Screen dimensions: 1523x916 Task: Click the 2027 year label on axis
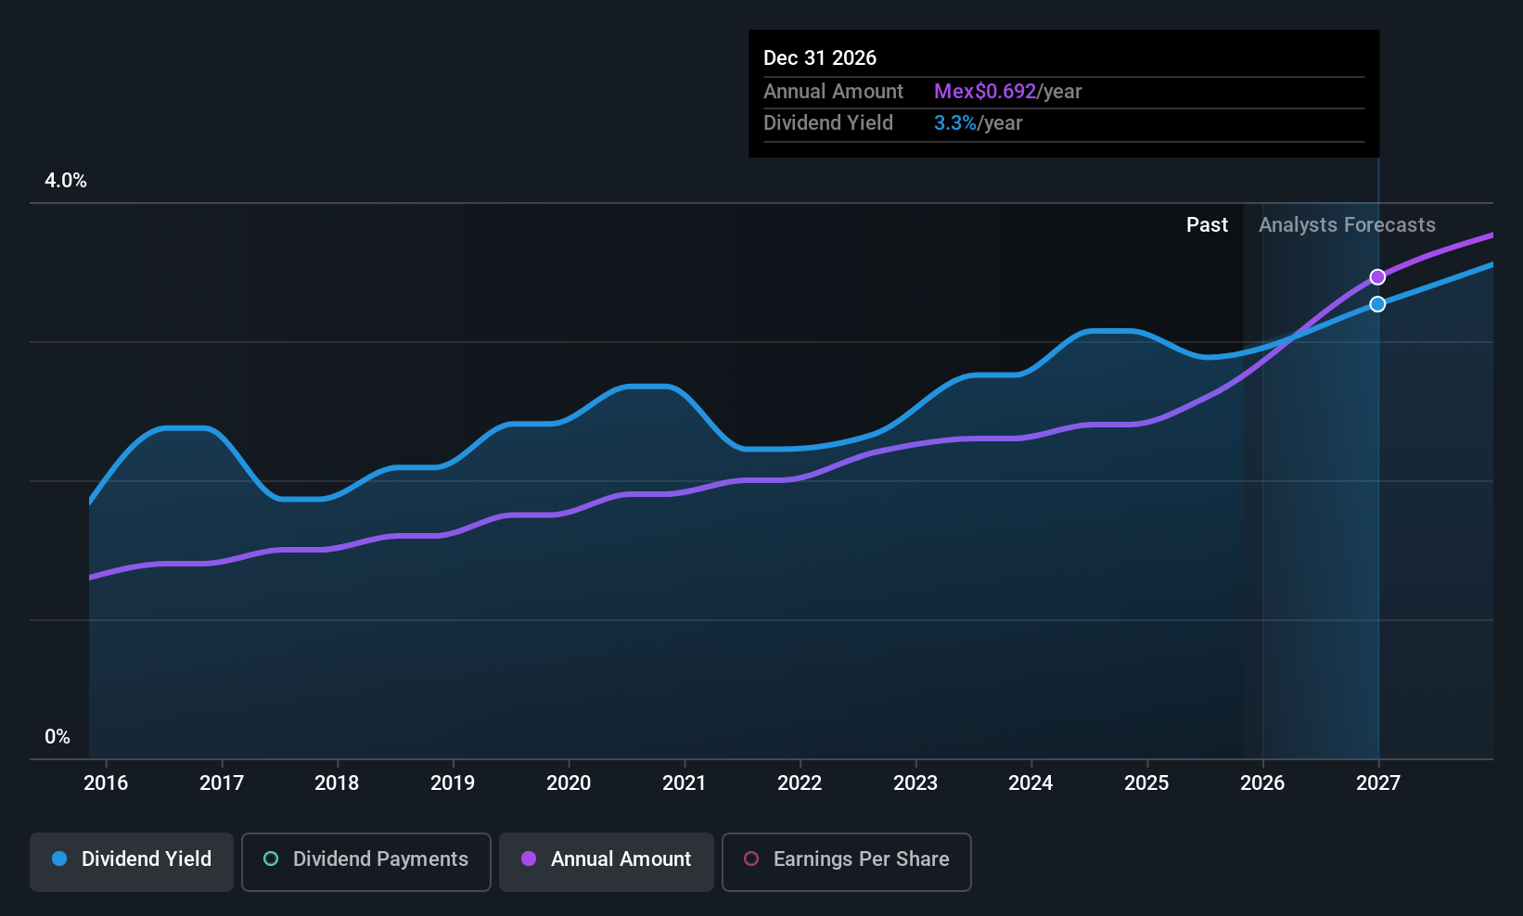pos(1378,783)
